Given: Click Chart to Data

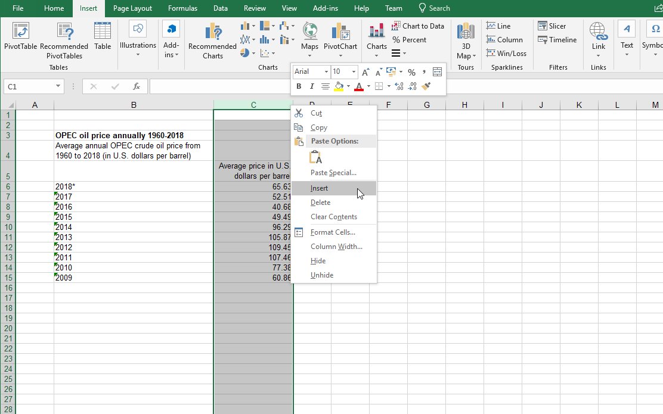Looking at the screenshot, I should click(418, 26).
